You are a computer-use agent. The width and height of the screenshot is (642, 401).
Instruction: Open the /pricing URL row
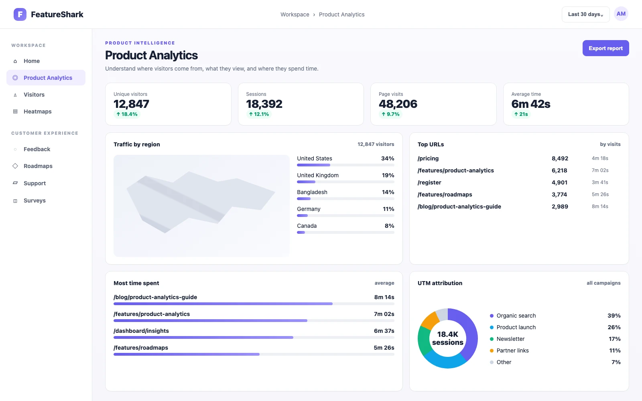(519, 158)
